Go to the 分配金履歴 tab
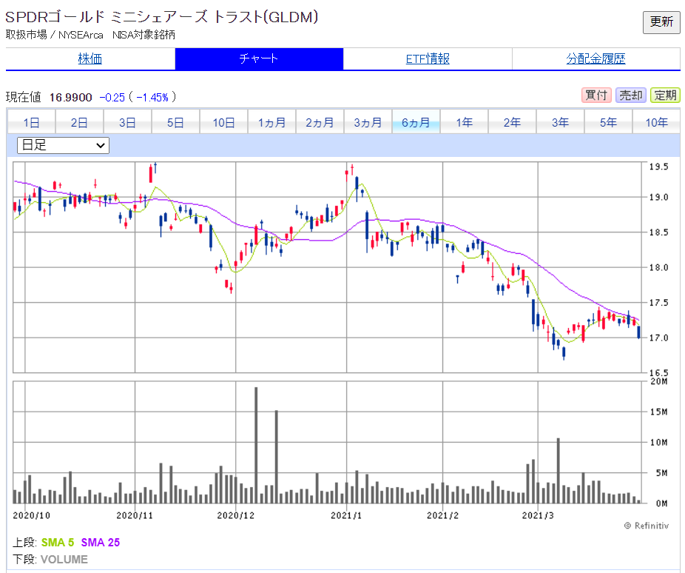685x573 pixels. pos(596,58)
